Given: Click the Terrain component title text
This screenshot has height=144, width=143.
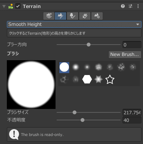Looking at the screenshot, I should [x=32, y=6].
